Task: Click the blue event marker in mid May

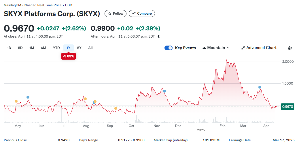Action: tap(28, 97)
